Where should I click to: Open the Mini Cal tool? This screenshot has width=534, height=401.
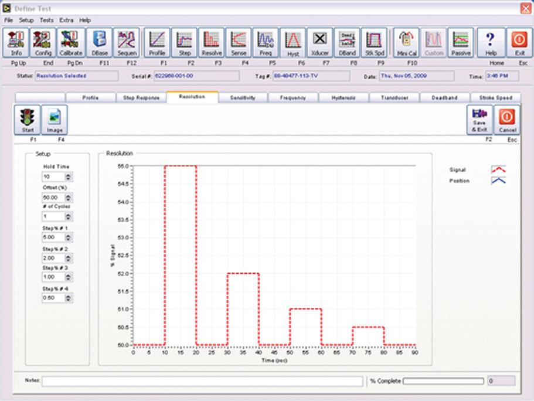[x=406, y=43]
